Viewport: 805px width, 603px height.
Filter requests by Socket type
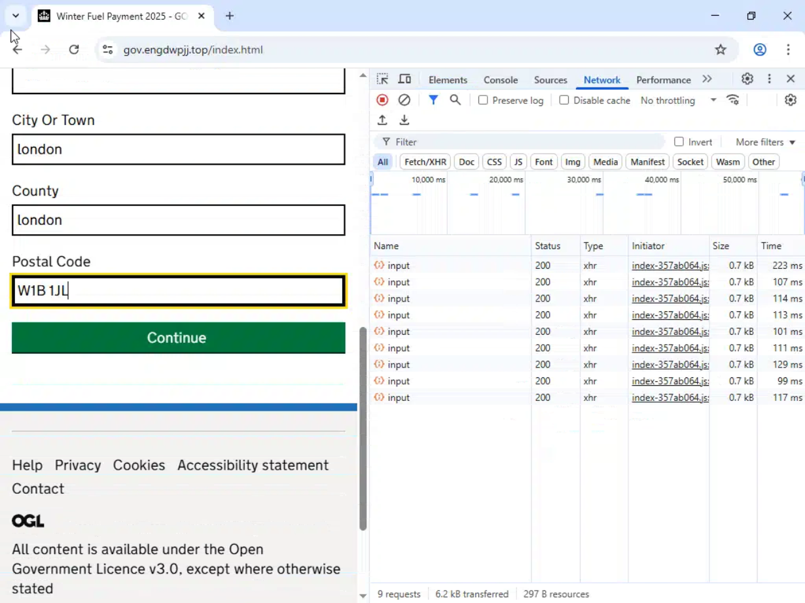click(x=690, y=162)
